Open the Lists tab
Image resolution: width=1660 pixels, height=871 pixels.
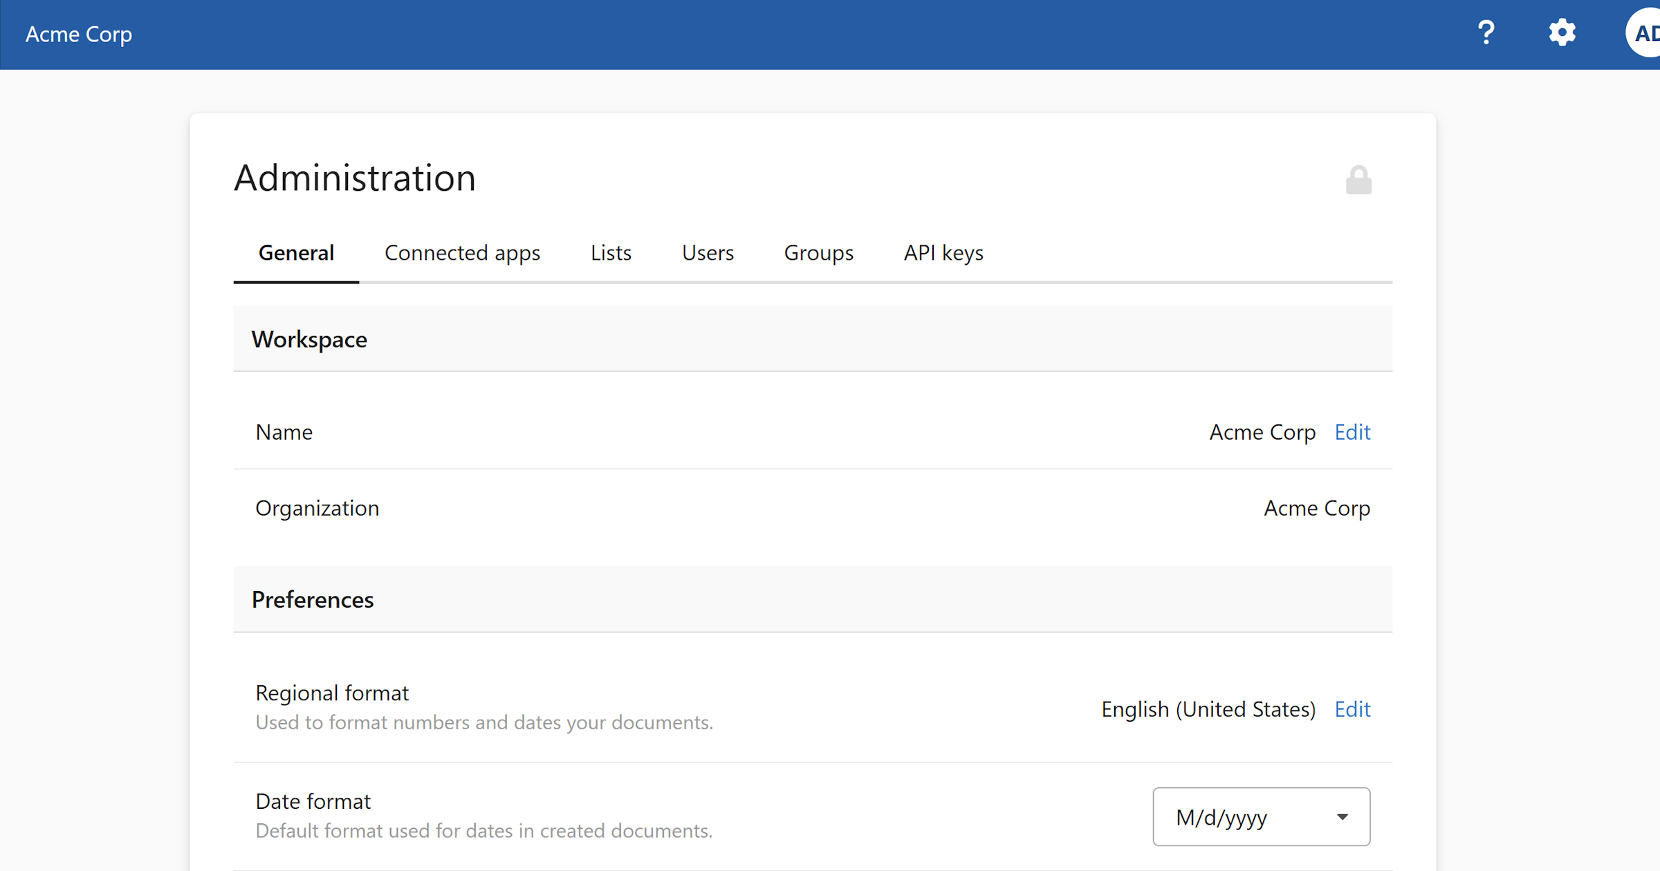click(611, 253)
